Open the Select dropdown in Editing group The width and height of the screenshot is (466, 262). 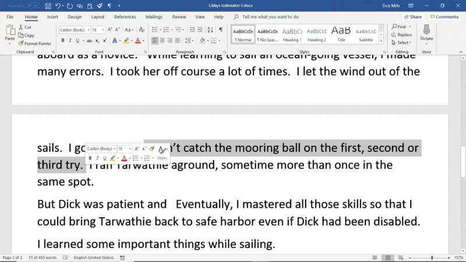(403, 43)
